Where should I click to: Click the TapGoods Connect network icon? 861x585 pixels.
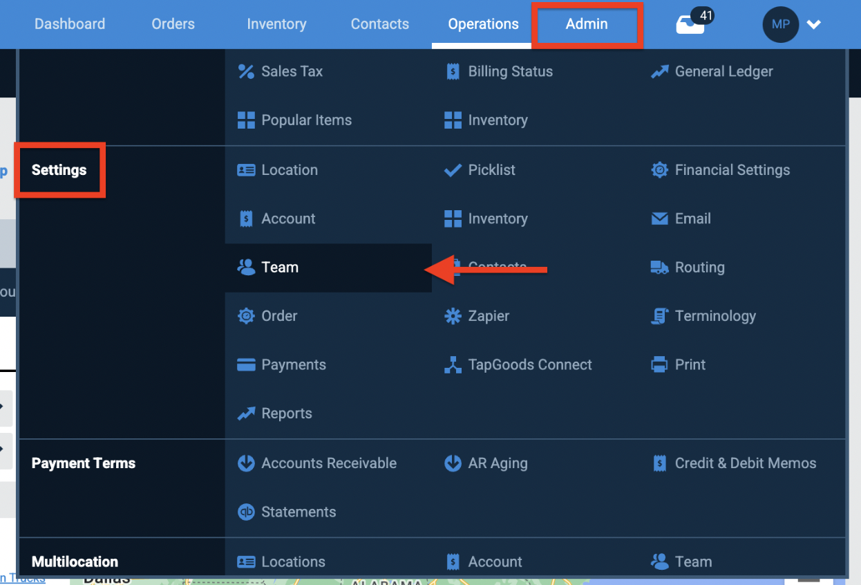point(453,365)
